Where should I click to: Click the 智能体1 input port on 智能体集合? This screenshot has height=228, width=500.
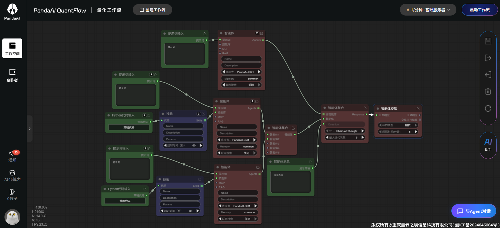pyautogui.click(x=268, y=134)
